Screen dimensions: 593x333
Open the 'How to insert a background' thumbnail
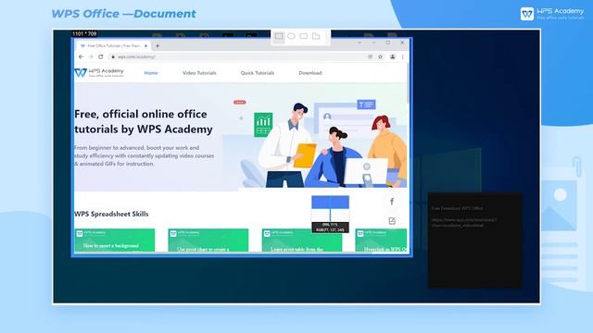coord(115,240)
